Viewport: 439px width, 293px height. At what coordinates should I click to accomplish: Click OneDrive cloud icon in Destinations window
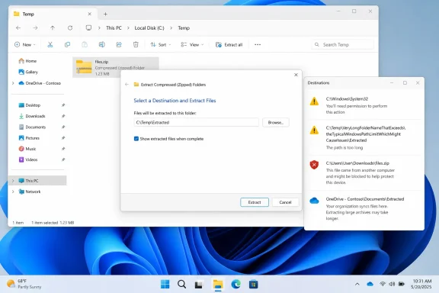314,201
